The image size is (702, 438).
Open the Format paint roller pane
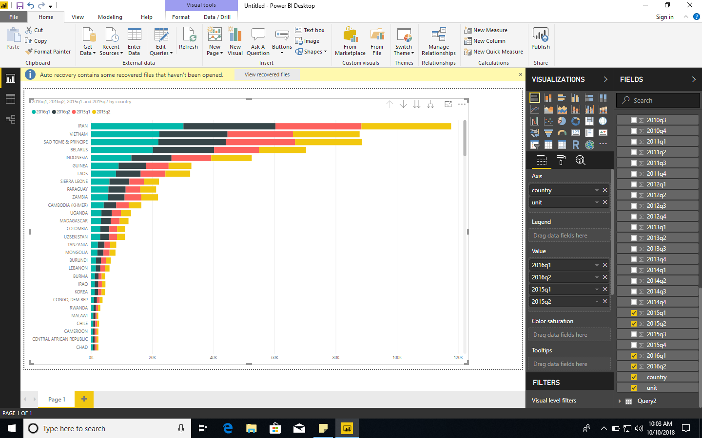tap(561, 160)
